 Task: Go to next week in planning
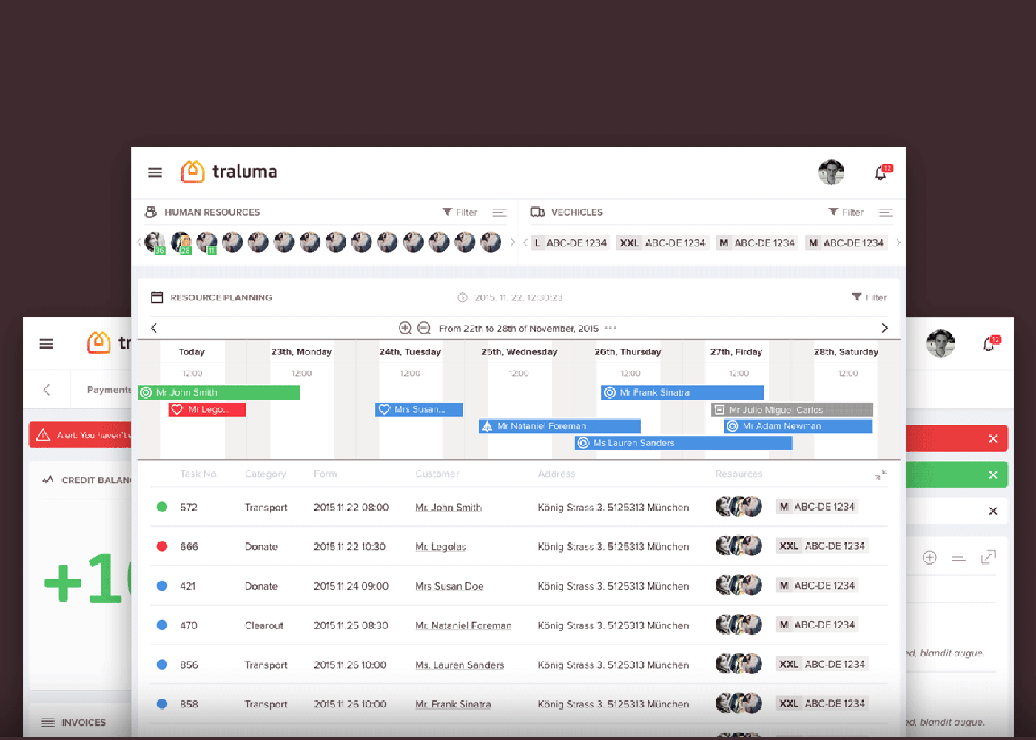tap(884, 328)
